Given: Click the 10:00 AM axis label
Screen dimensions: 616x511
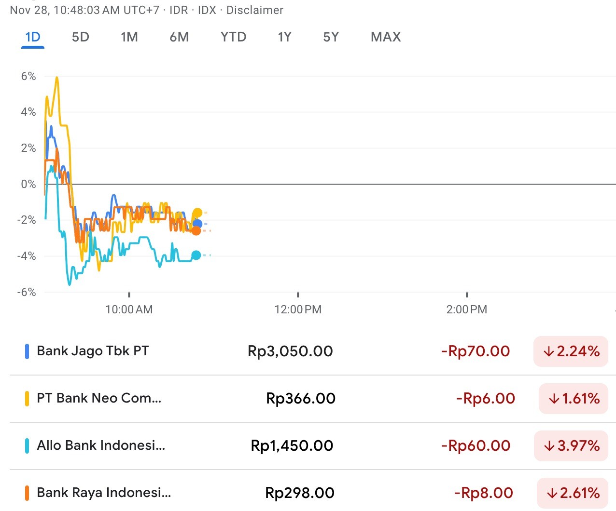Looking at the screenshot, I should click(x=129, y=309).
